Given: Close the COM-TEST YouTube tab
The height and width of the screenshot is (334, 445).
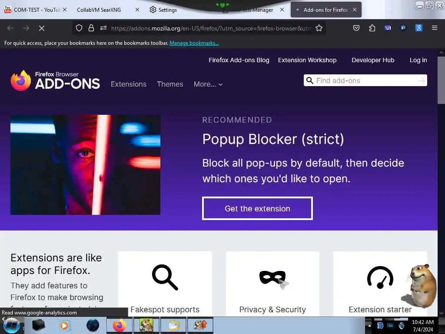Looking at the screenshot, I should click(x=65, y=10).
